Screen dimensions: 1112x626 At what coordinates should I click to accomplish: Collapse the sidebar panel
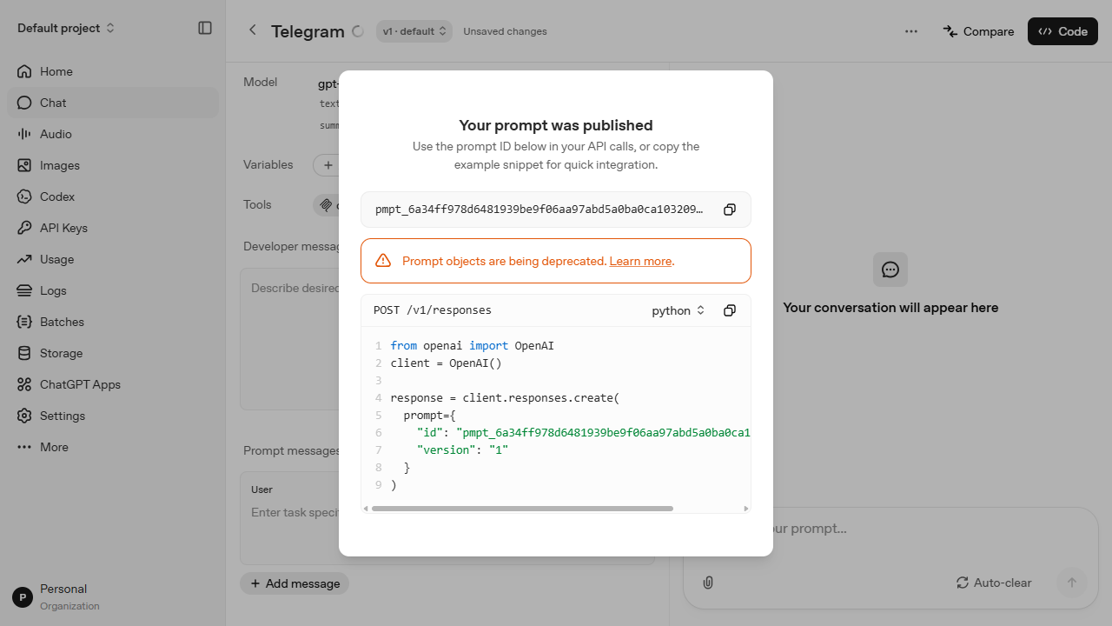pyautogui.click(x=205, y=28)
